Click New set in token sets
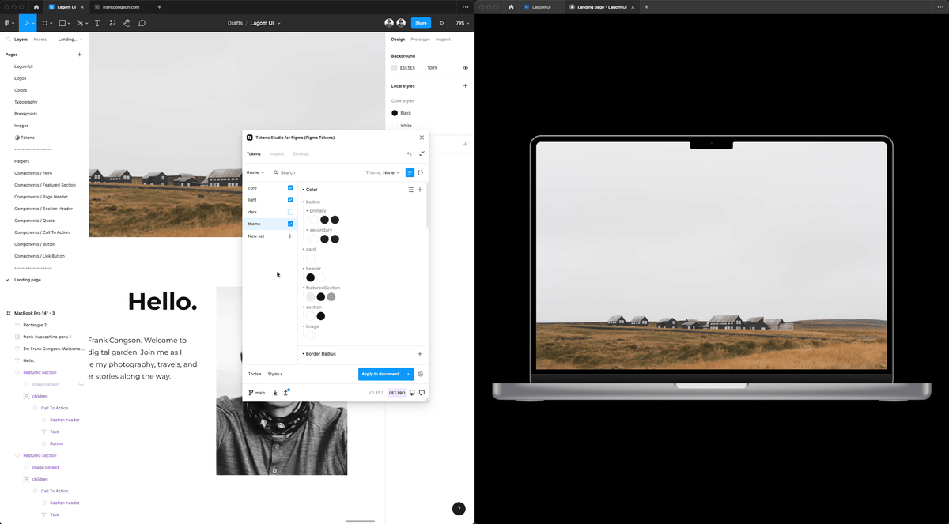 coord(256,236)
